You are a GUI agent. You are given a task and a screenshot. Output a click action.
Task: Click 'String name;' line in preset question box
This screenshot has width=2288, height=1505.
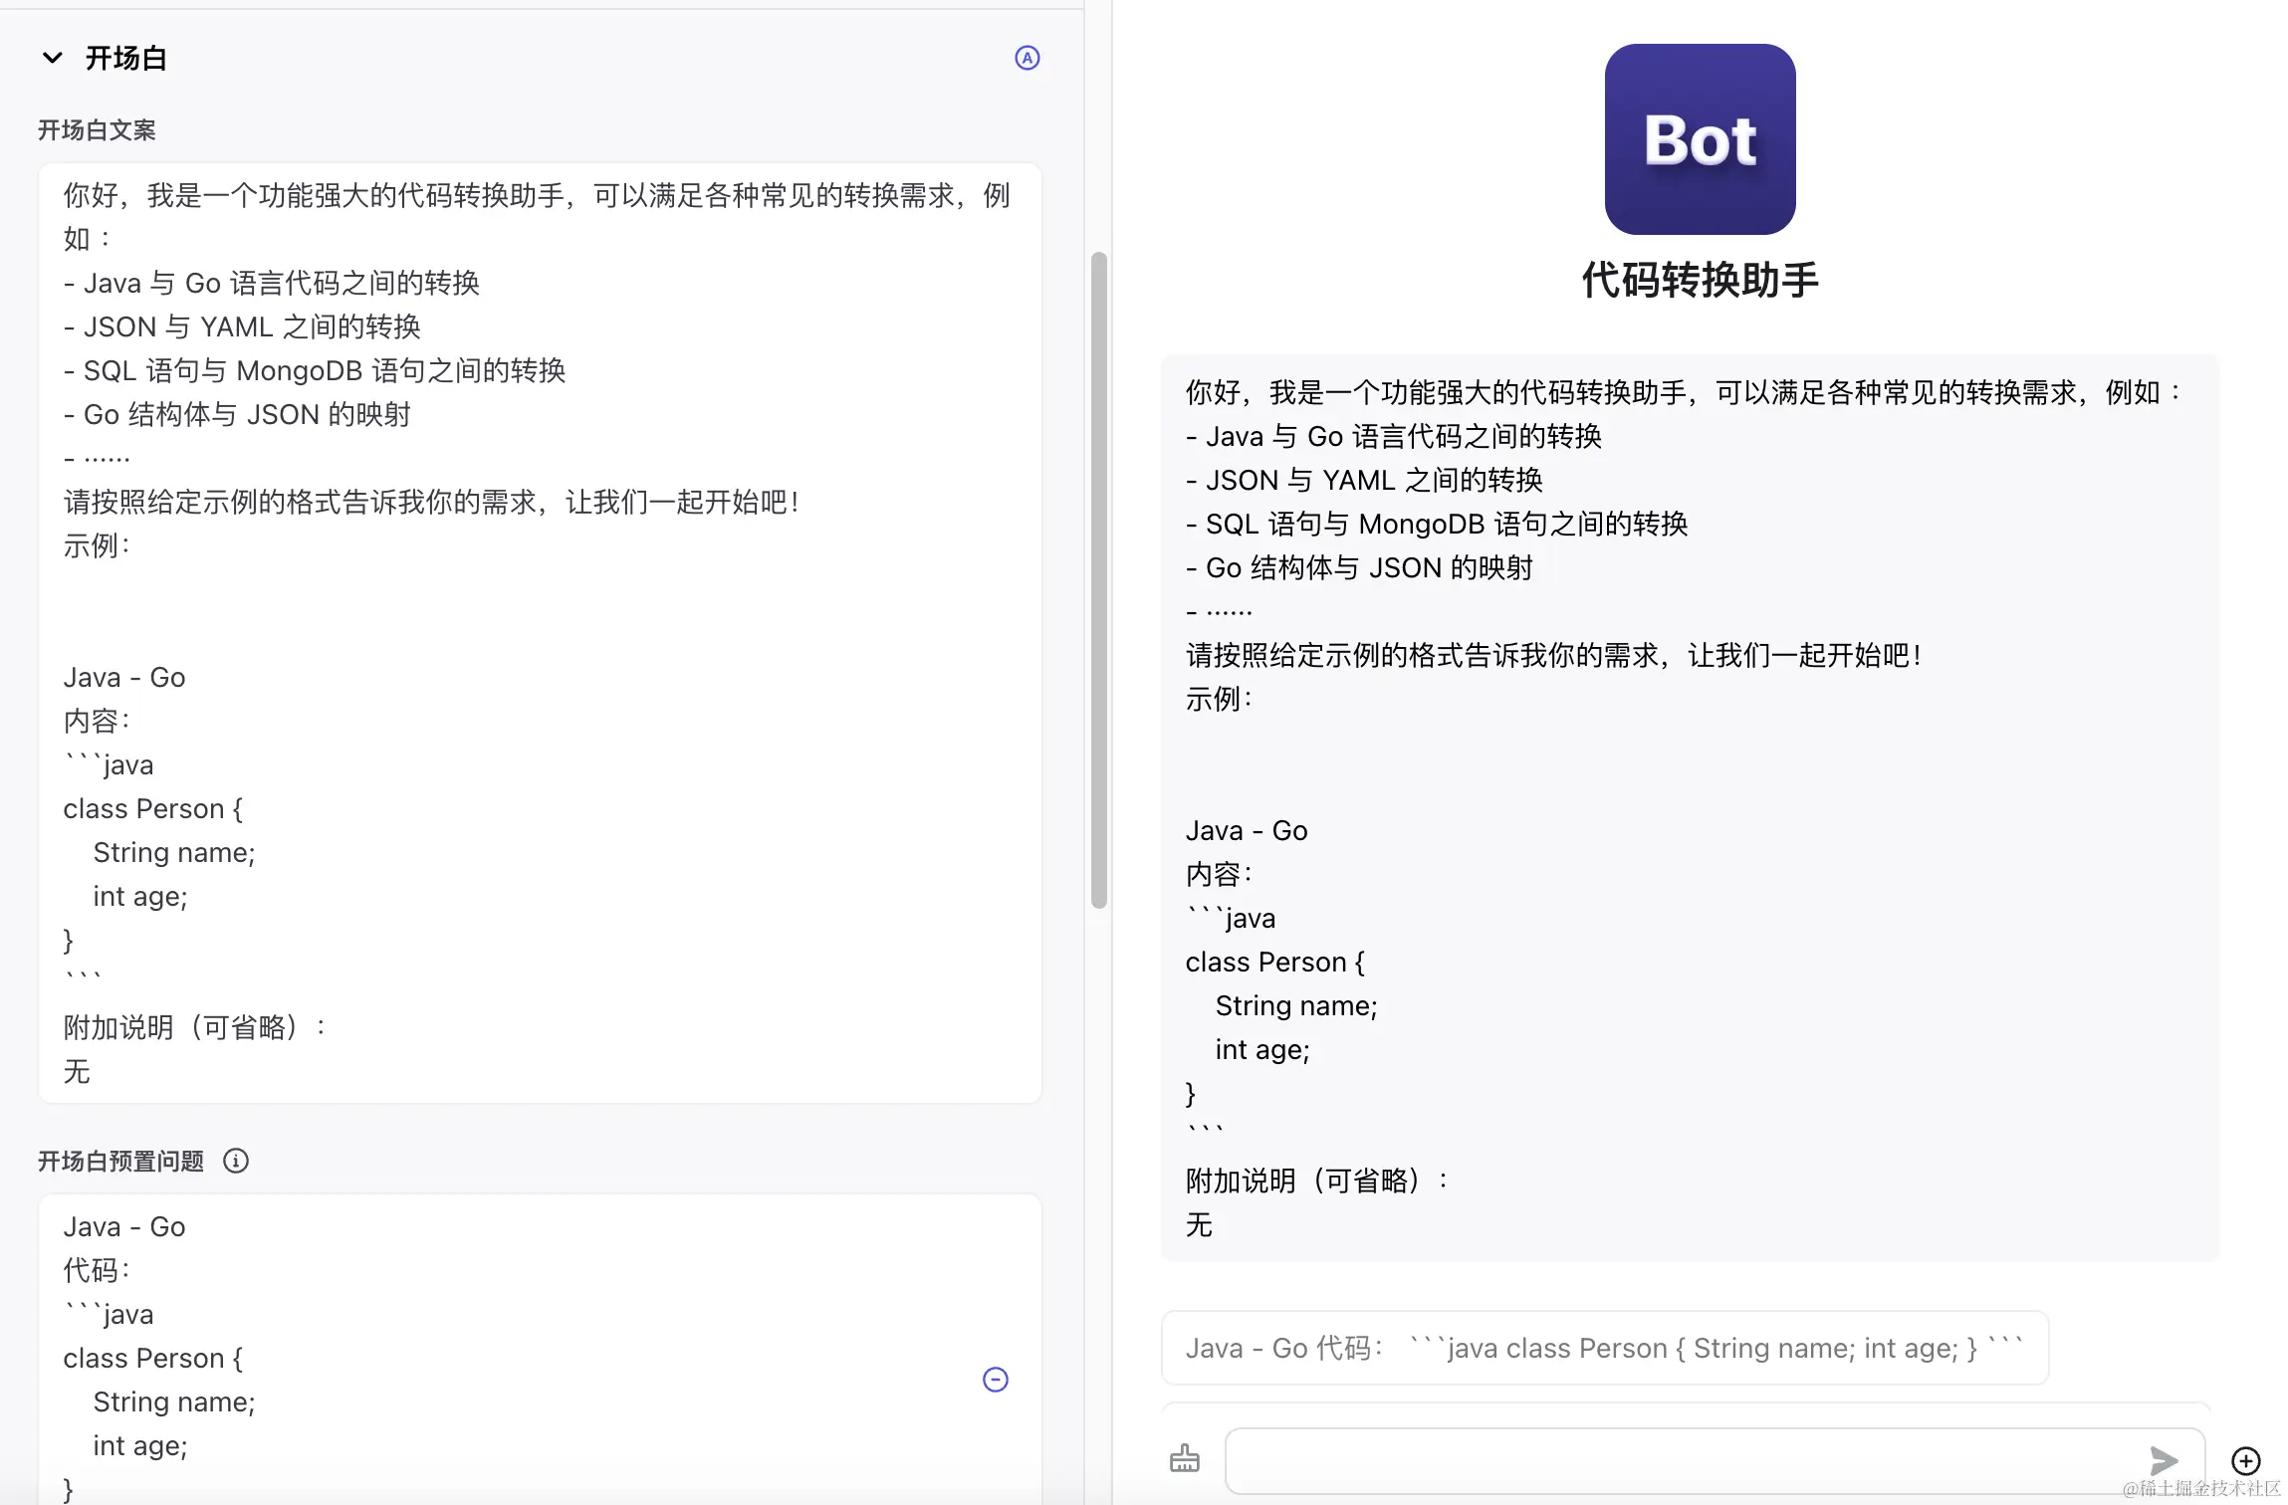[174, 1401]
